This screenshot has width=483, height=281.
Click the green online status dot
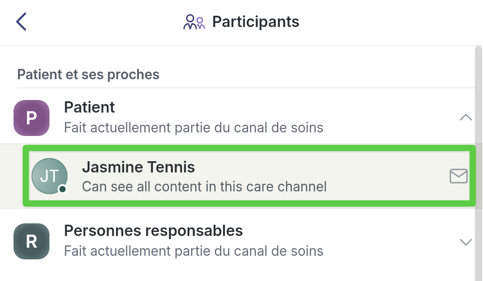pos(63,189)
